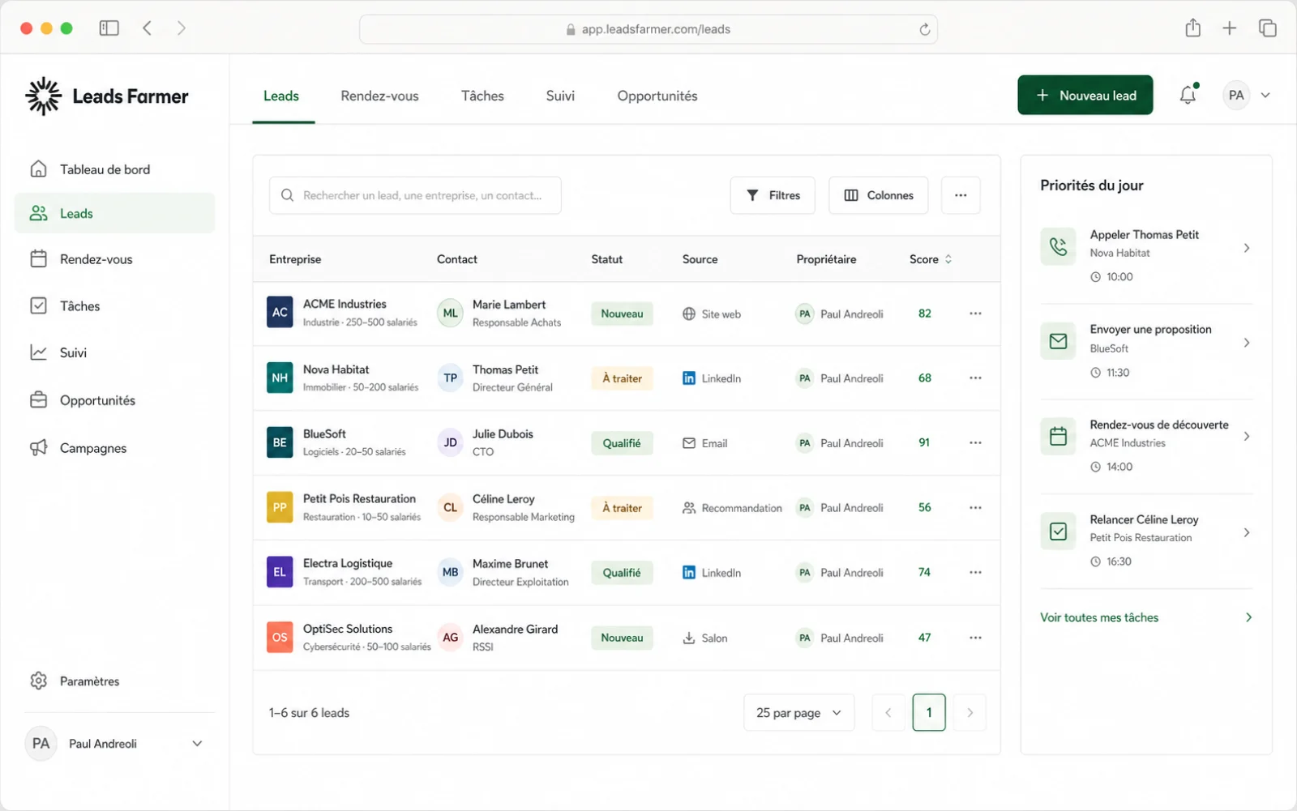Click the next page arrow

(x=970, y=713)
